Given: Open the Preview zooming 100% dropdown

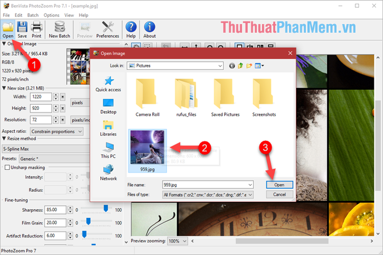Looking at the screenshot, I should [x=177, y=241].
